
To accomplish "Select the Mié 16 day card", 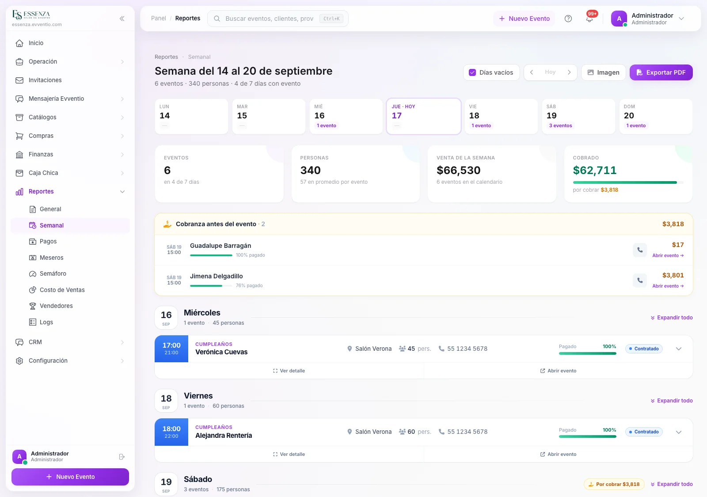I will (346, 117).
